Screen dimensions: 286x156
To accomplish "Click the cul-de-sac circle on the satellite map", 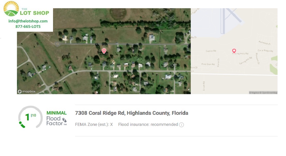I will click(x=57, y=44).
